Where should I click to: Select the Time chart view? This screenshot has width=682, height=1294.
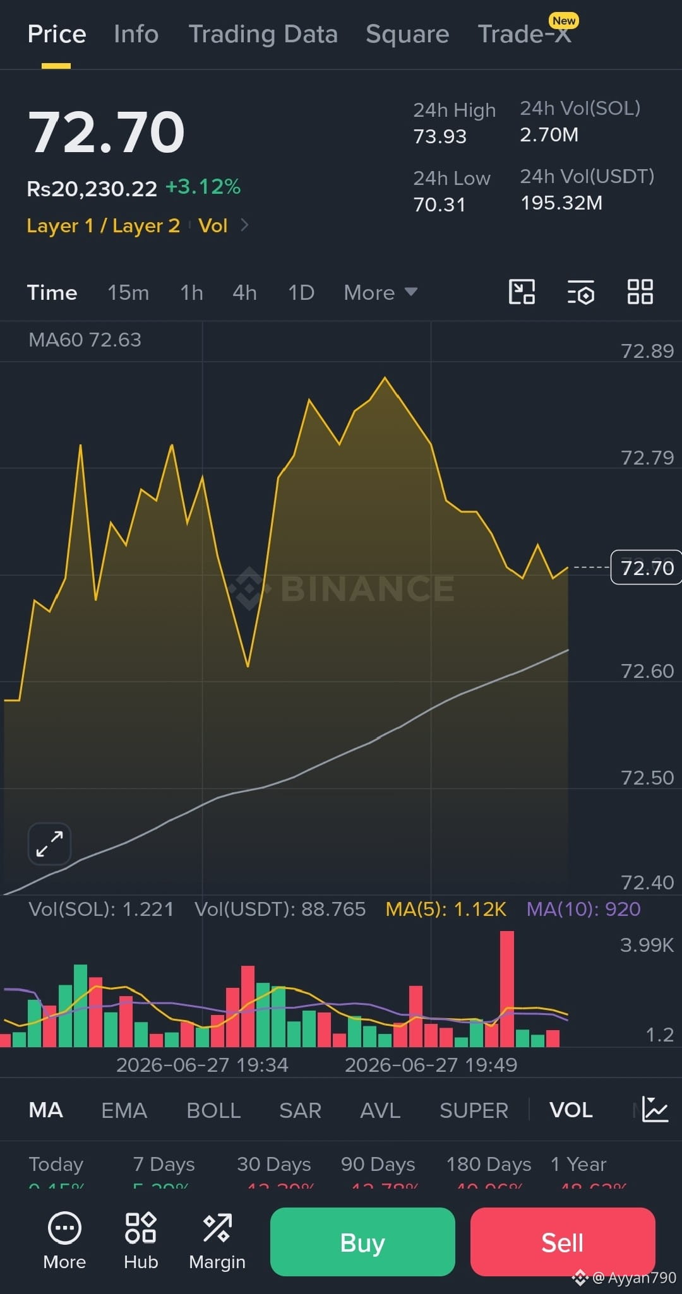tap(52, 293)
